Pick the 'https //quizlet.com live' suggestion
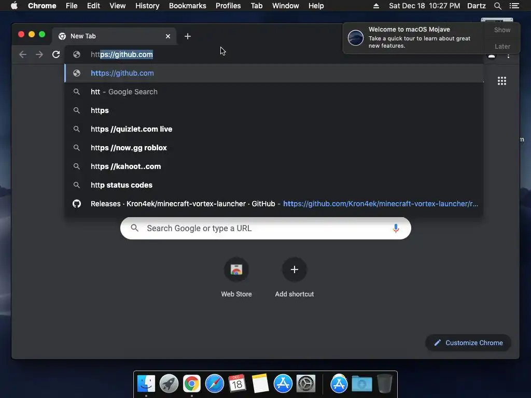Viewport: 531px width, 398px height. pos(274,129)
